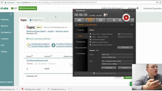The height and width of the screenshot is (91, 162).
Task: Open Инструменты in the eLama sidebar
Action: tap(6, 32)
